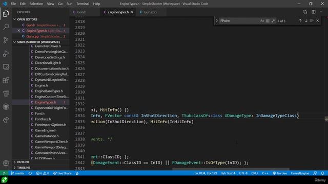Change the UTF-8 file encoding
328x184 pixels.
pyautogui.click(x=243, y=173)
